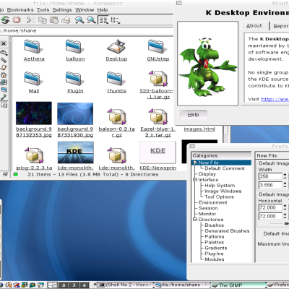Select Monitor in Preferences categories
Image resolution: width=289 pixels, height=289 pixels.
(207, 214)
